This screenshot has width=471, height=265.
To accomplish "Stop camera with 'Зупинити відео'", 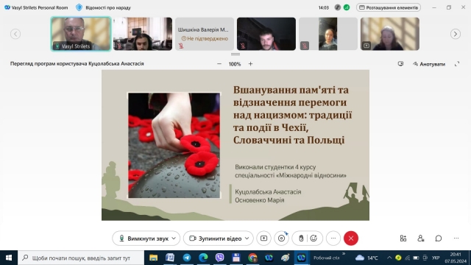I will pos(216,239).
